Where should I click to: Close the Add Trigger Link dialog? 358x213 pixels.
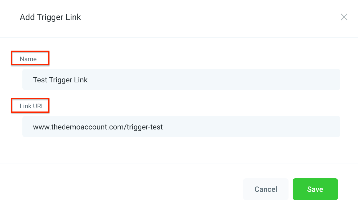pos(344,17)
